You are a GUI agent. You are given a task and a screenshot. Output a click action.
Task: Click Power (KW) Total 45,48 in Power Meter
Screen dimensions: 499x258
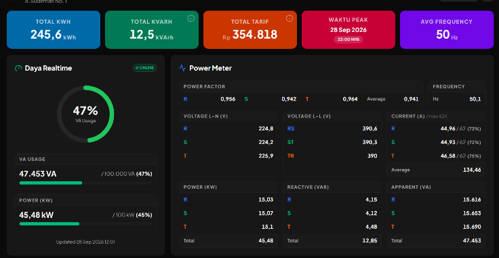tap(266, 241)
